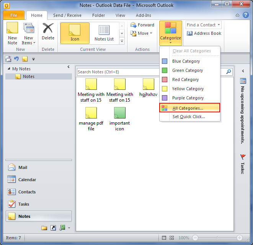Screen dimensions: 253x245
Task: Go to Mail in navigation pane
Action: (39, 167)
